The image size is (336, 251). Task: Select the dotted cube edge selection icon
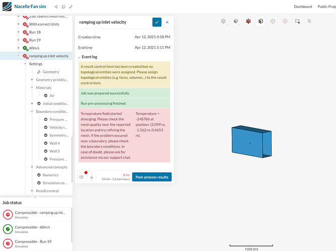tap(273, 21)
